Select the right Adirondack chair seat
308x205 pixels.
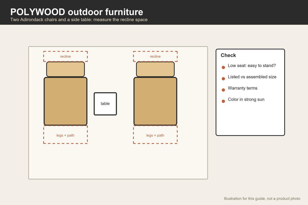point(155,101)
